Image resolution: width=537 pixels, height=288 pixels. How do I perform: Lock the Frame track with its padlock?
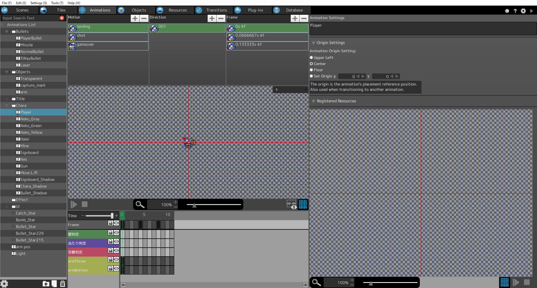pyautogui.click(x=110, y=223)
